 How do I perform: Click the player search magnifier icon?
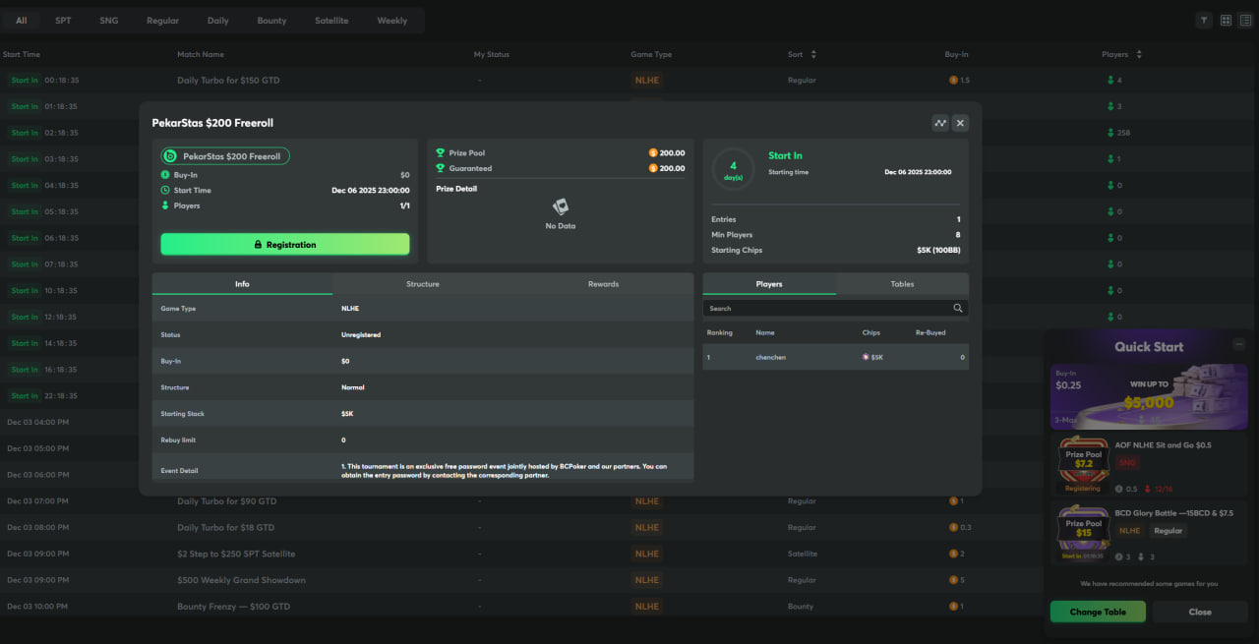[958, 309]
